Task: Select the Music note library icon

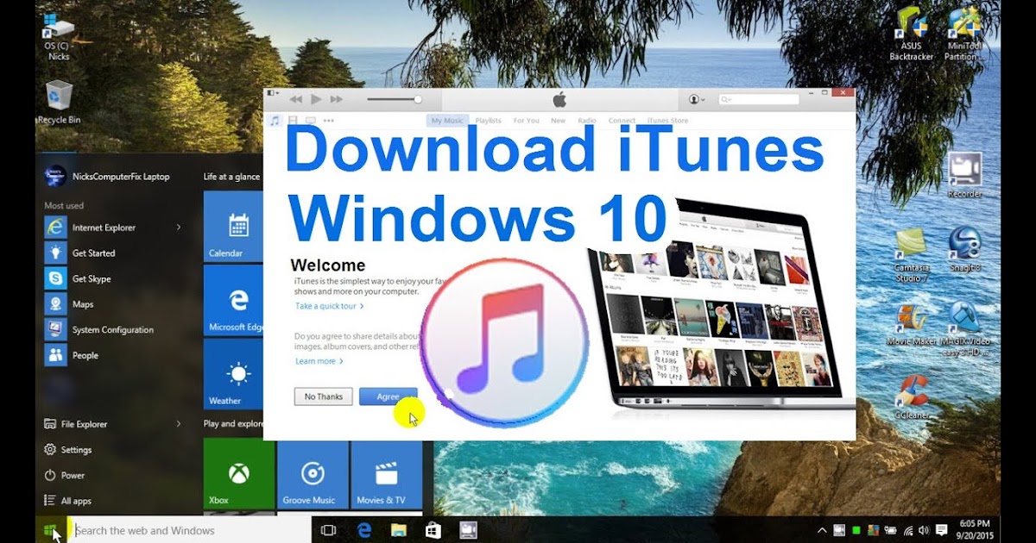Action: (275, 121)
